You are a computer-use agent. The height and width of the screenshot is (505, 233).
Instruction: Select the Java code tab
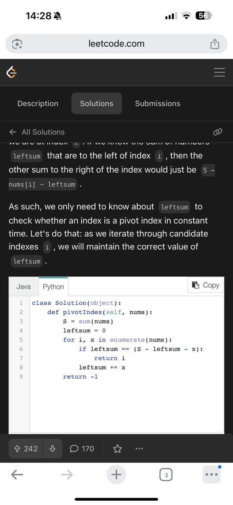tap(24, 287)
